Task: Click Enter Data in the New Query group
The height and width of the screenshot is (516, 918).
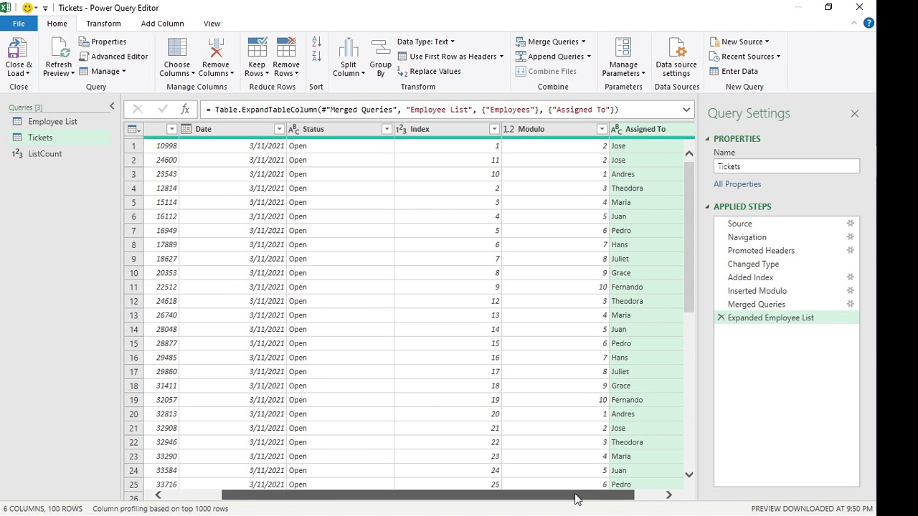Action: (734, 72)
